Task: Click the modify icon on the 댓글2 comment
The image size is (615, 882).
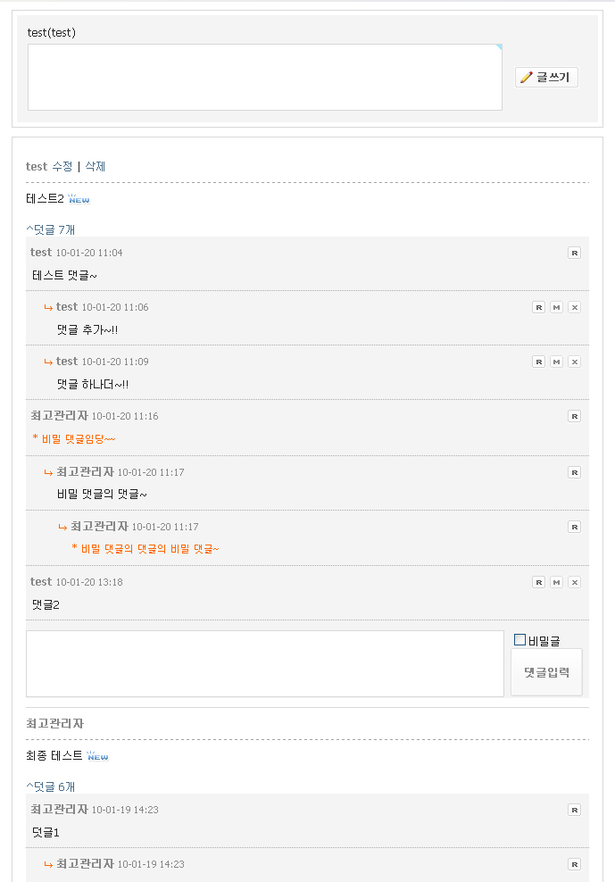Action: (556, 582)
